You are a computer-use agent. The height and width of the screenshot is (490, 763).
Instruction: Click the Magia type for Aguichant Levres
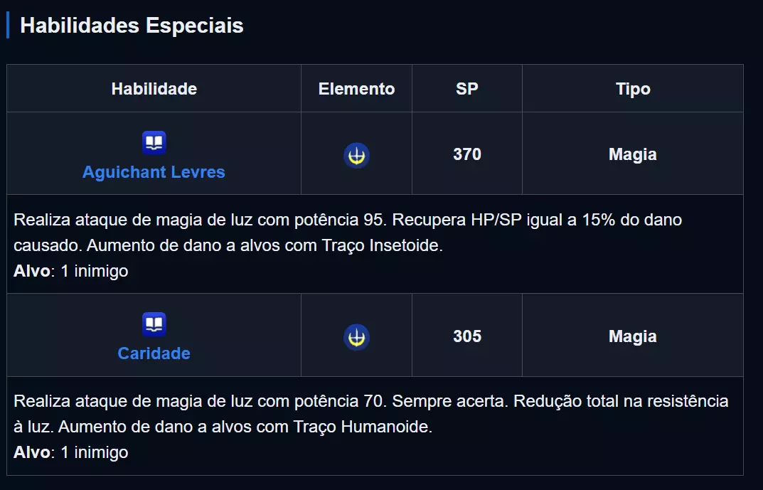click(632, 154)
